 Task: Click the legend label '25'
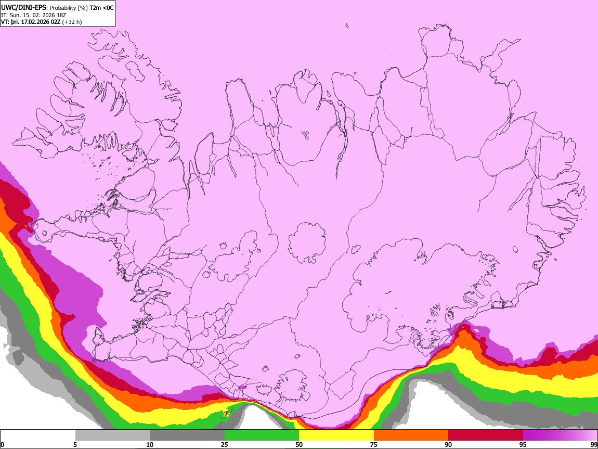click(225, 445)
